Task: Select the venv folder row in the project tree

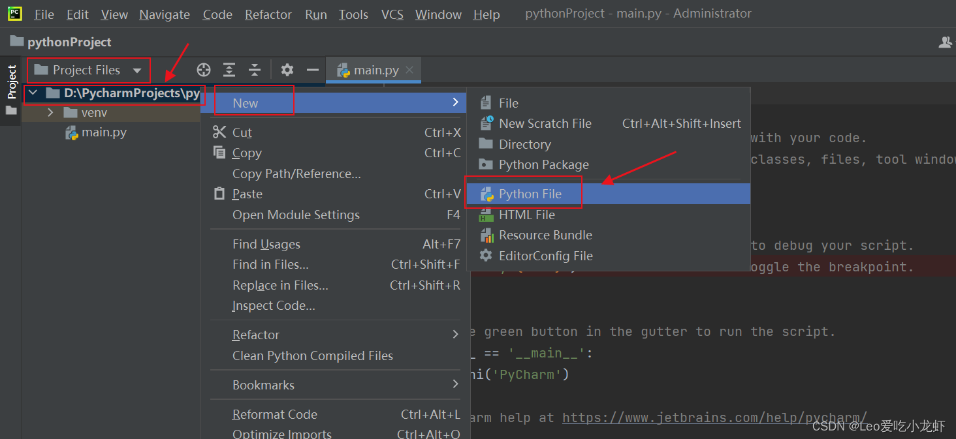Action: pyautogui.click(x=111, y=113)
